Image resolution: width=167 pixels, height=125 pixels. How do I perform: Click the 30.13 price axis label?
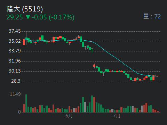15,71
